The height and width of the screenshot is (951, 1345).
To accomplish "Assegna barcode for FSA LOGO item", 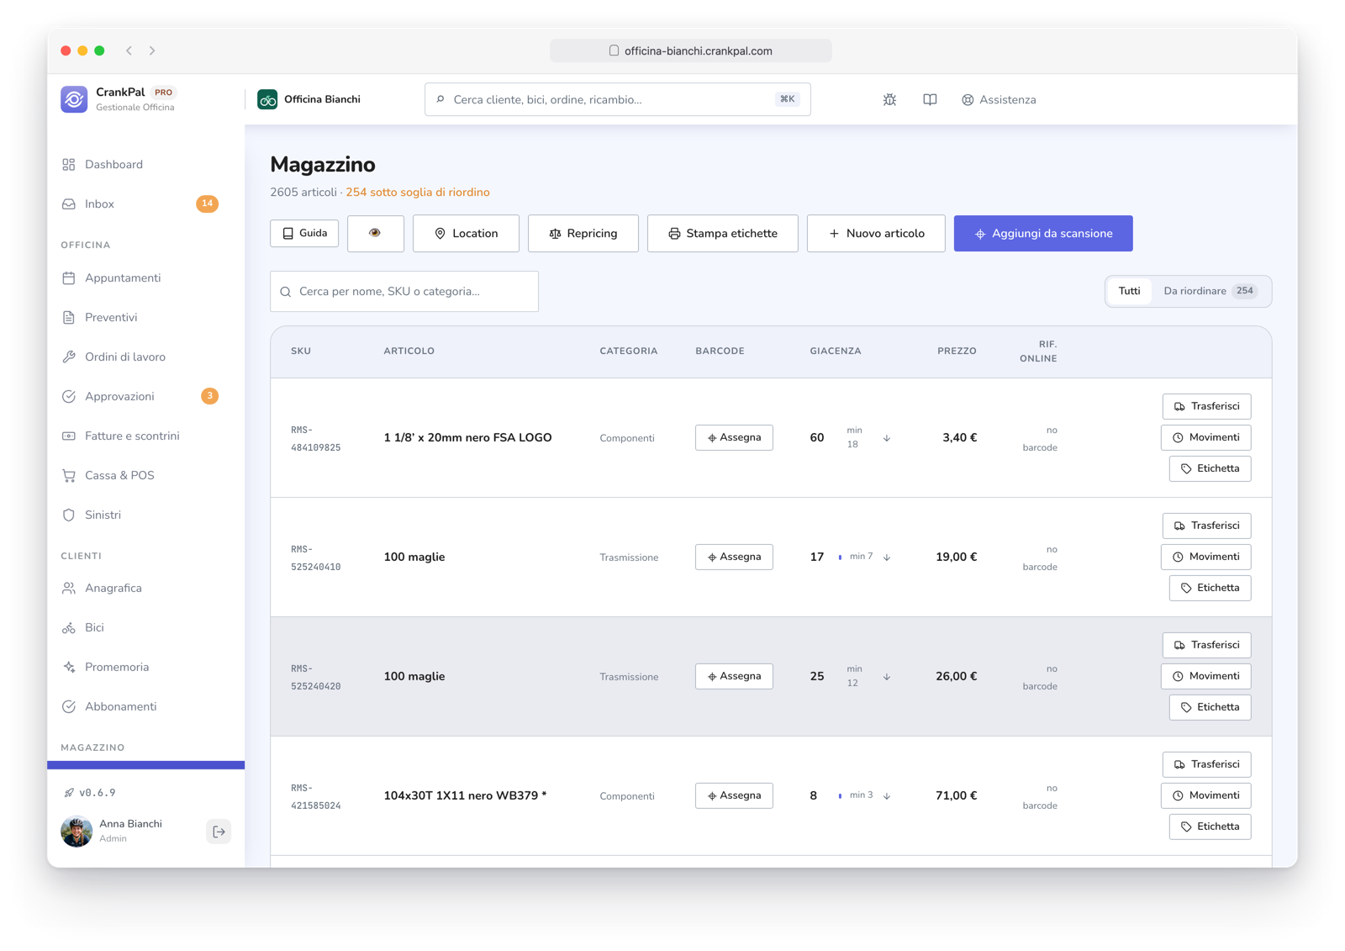I will [734, 437].
